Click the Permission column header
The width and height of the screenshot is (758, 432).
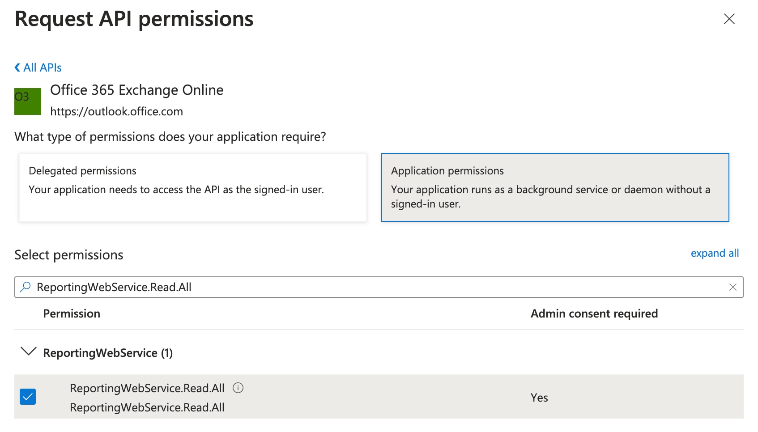72,313
